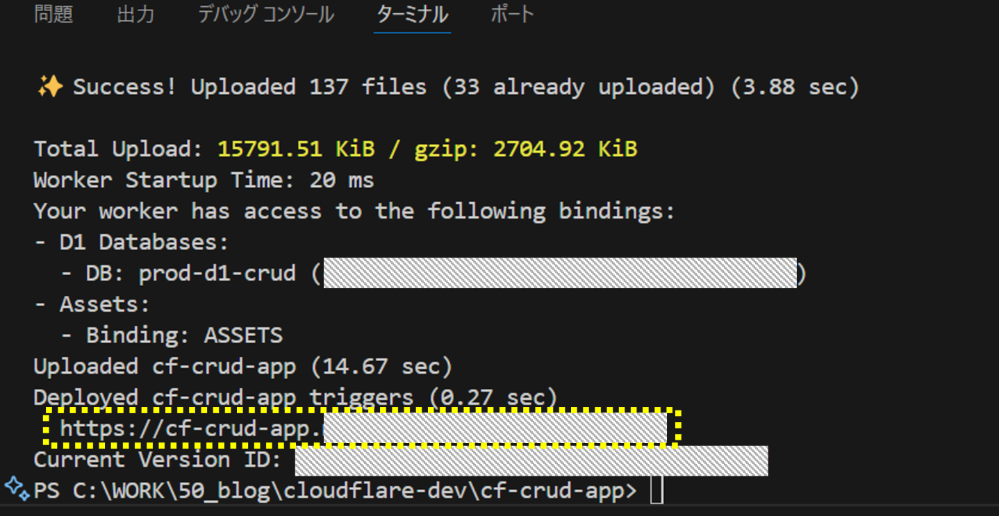Click the terminal cursor block after the prompt
The image size is (999, 516).
point(657,491)
